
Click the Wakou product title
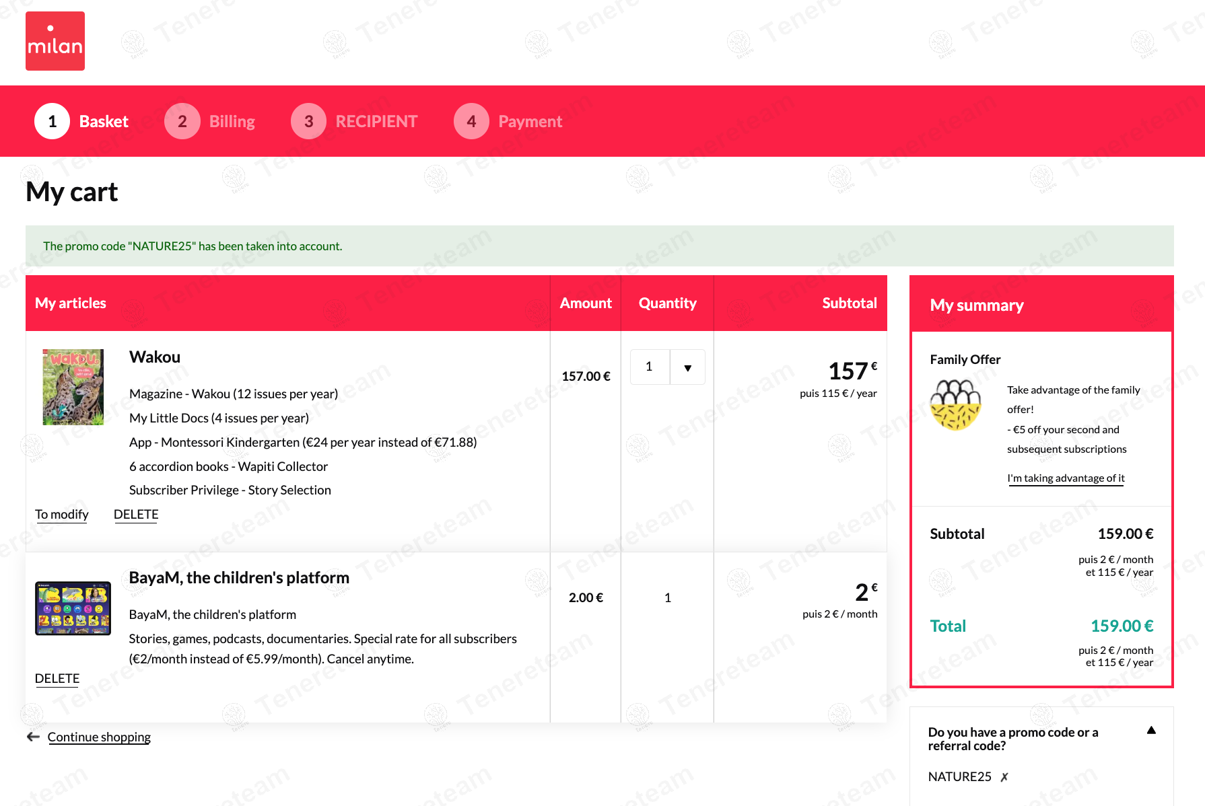click(155, 357)
